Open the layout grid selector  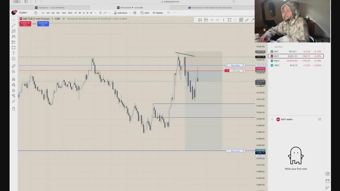(135, 13)
